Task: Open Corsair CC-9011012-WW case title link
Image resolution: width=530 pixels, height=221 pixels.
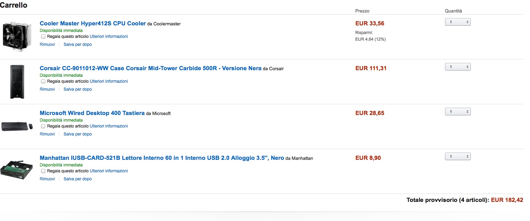Action: click(150, 68)
